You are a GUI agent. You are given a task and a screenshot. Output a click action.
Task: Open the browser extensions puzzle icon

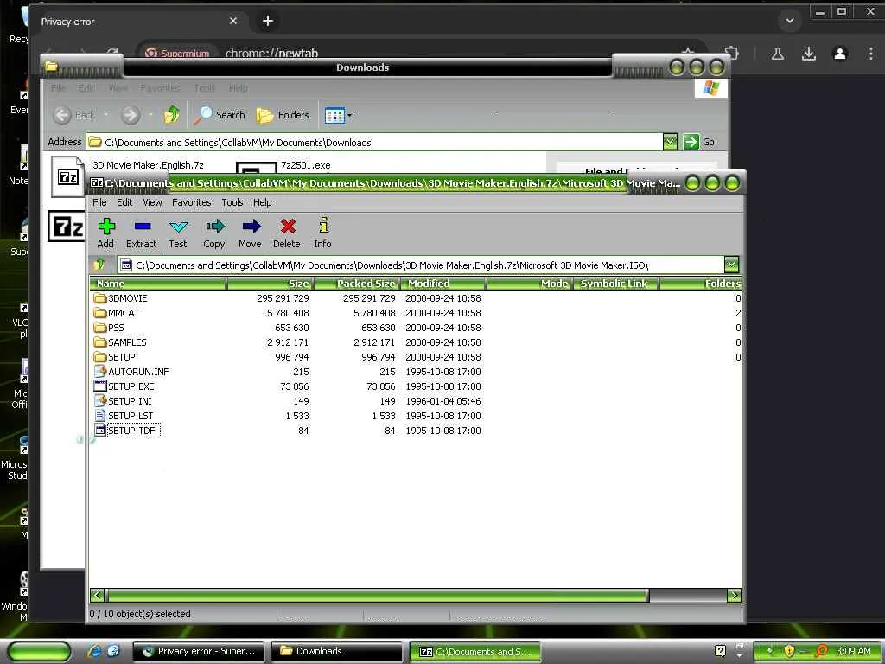pos(731,54)
